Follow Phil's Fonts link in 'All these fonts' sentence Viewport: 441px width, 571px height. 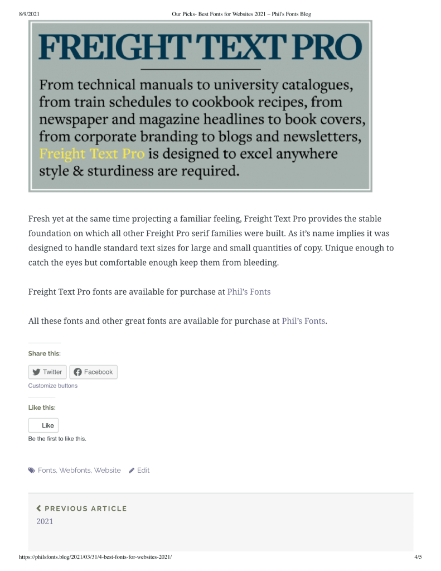pyautogui.click(x=303, y=321)
